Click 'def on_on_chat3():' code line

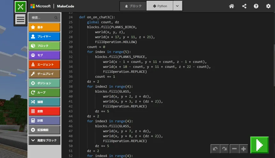pos(97,17)
